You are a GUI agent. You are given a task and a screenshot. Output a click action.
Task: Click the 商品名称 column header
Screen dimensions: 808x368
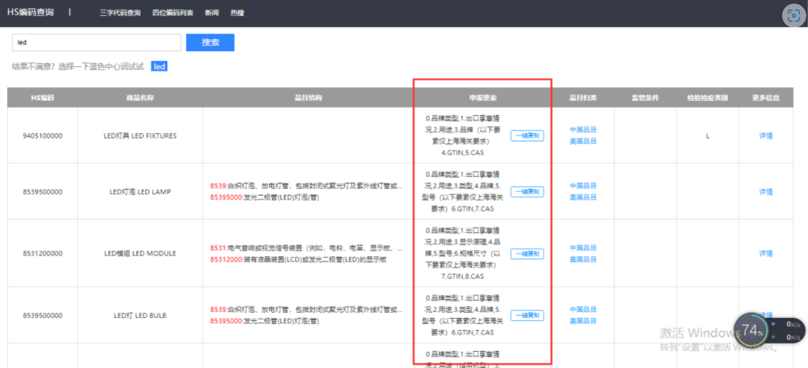point(140,97)
